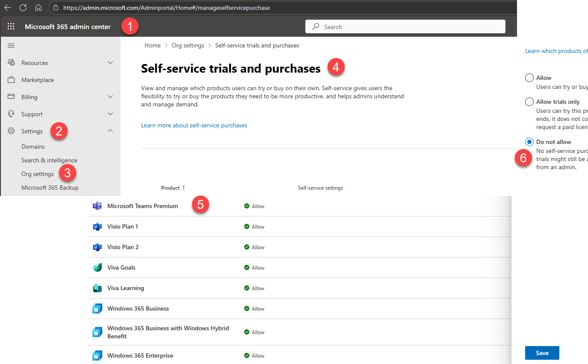Expand the Support menu chevron
Viewport: 588px width, 364px height.
point(110,114)
